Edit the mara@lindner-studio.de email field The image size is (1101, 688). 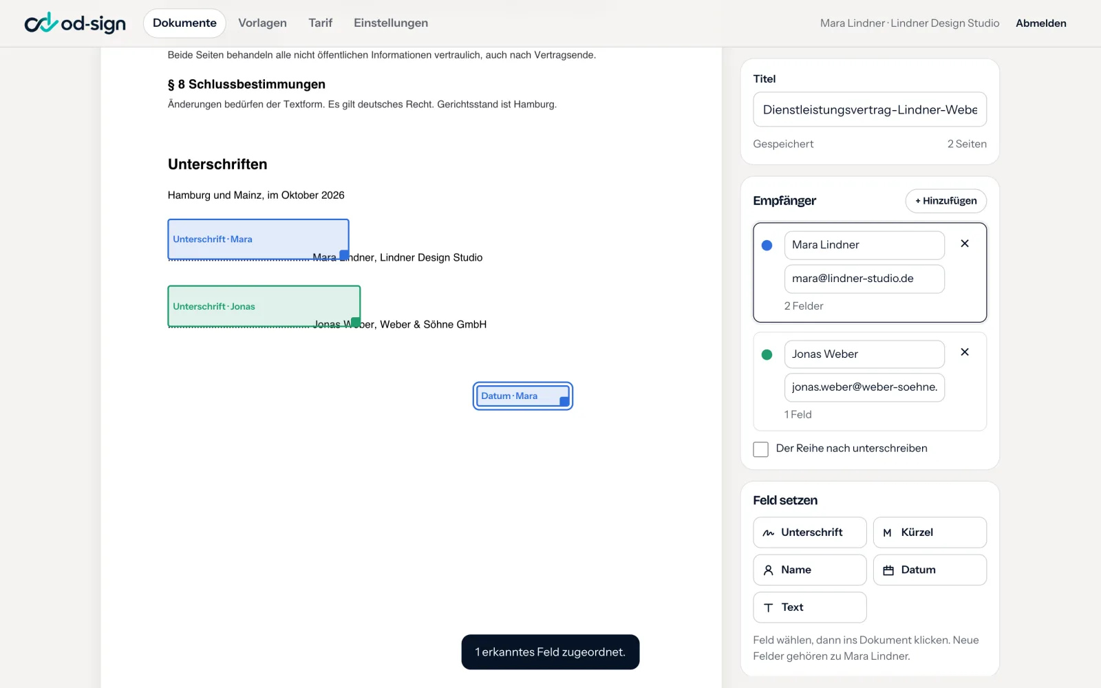coord(864,279)
